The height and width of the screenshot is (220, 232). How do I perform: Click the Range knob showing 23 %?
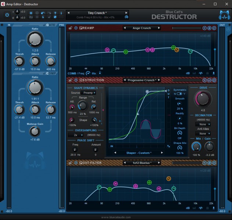(83, 106)
